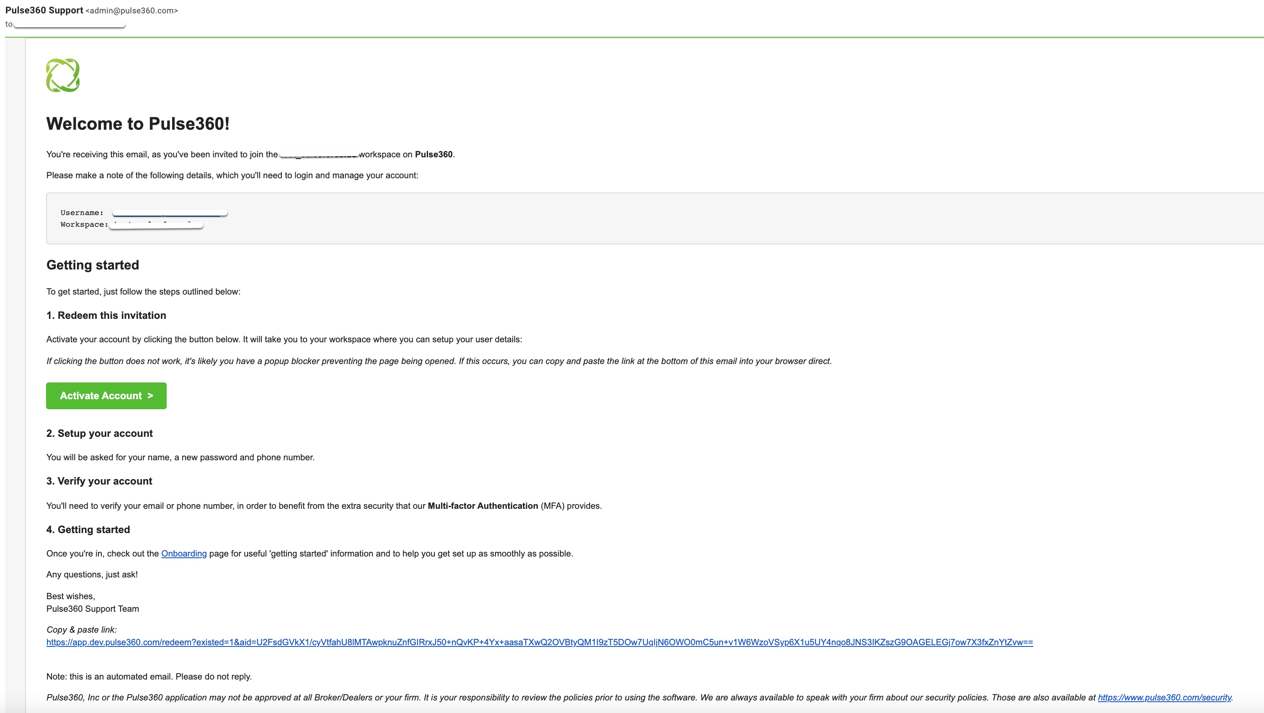
Task: Click the bold 'Multi-factor Authentication' text
Action: pyautogui.click(x=483, y=505)
